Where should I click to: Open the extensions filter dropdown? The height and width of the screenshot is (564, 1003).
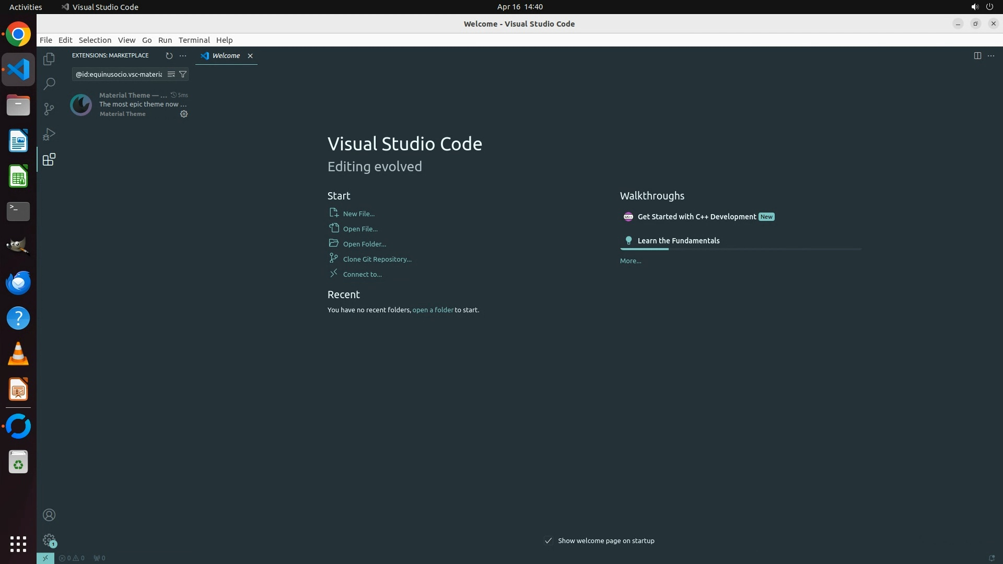183,74
